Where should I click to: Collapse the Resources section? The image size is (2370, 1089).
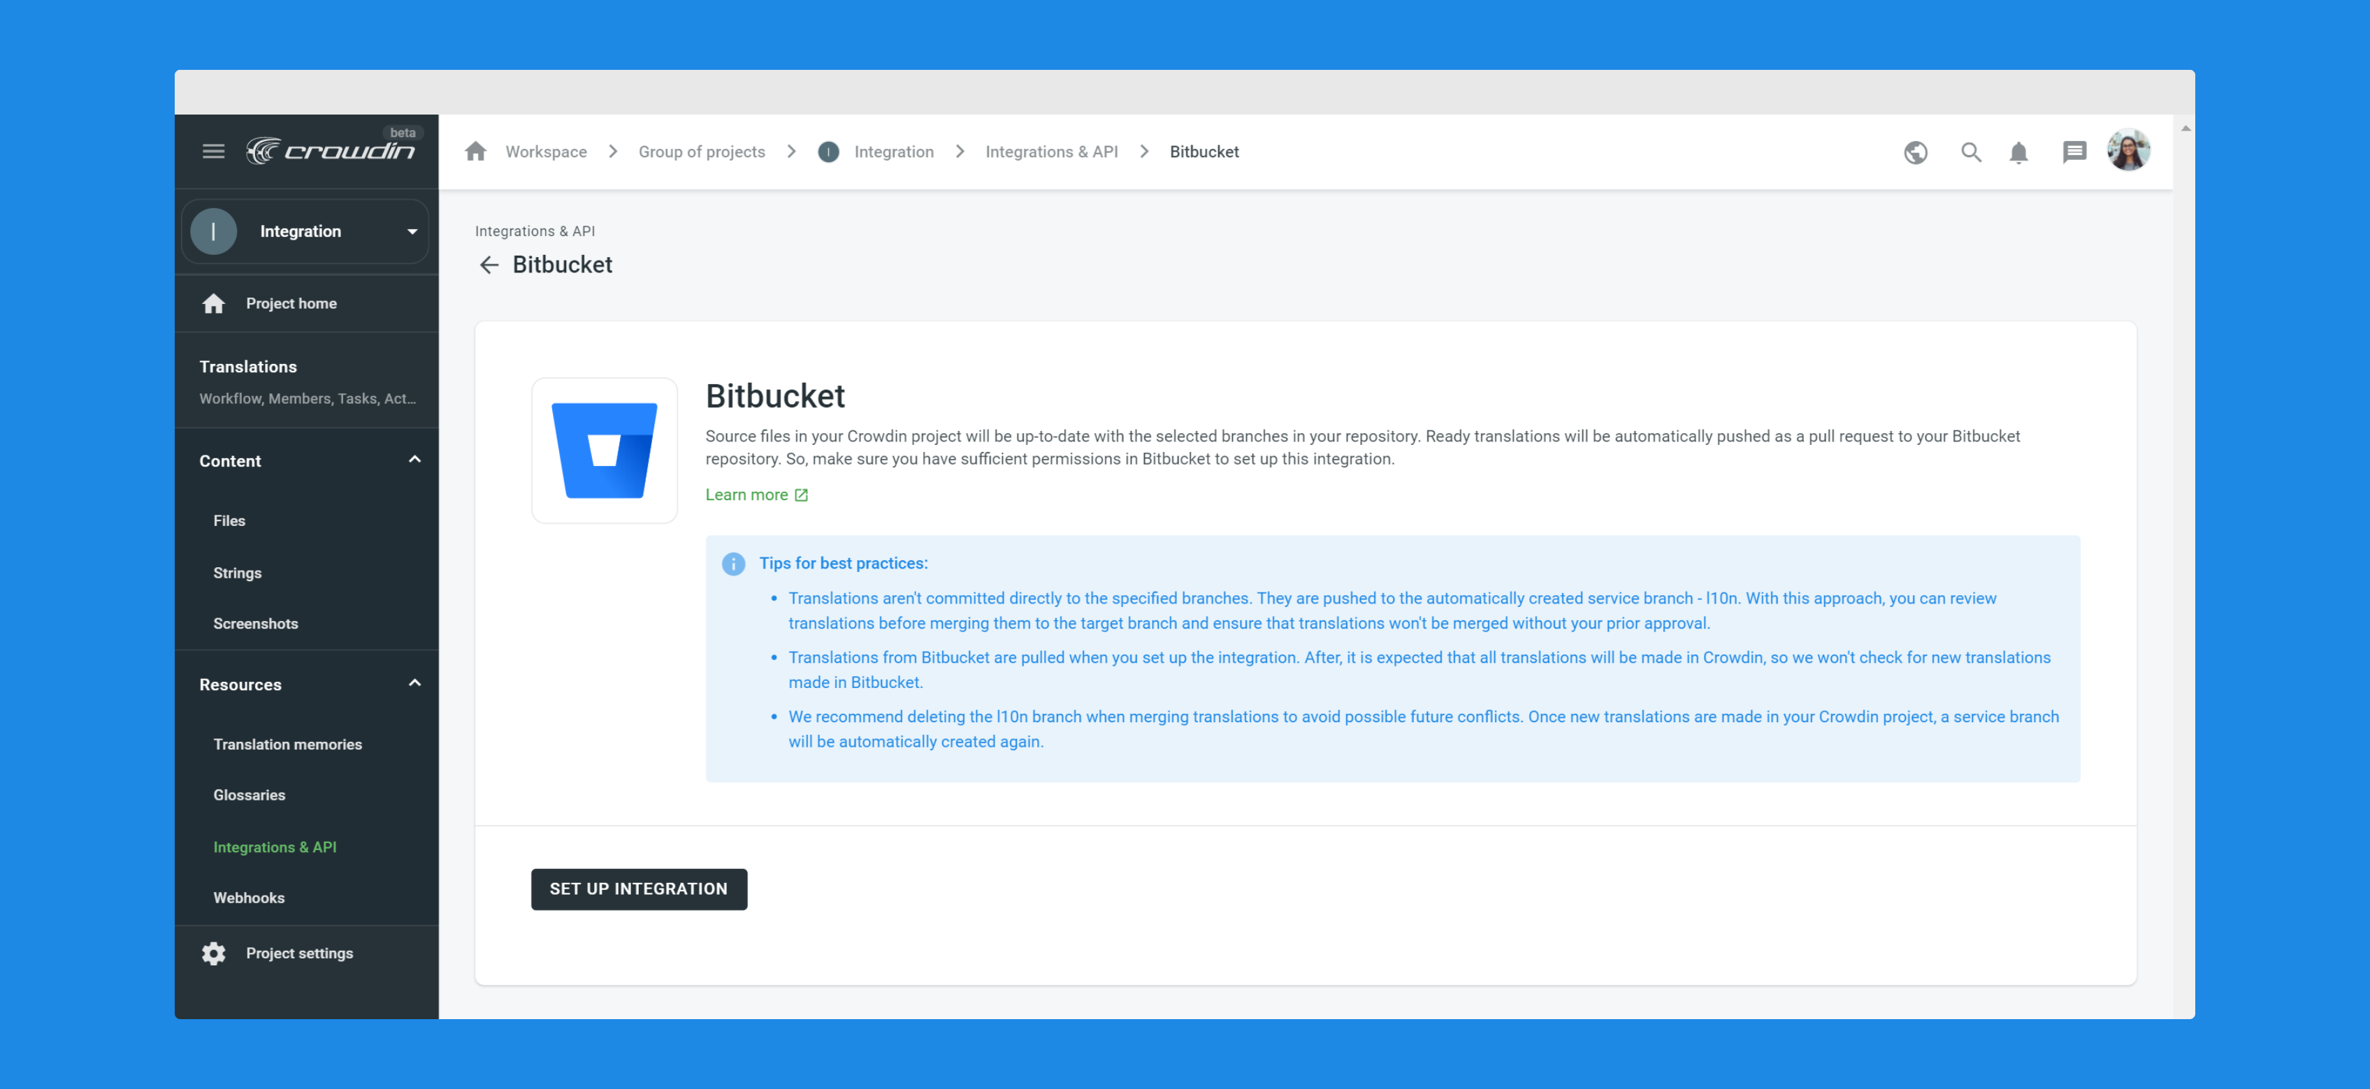coord(415,683)
